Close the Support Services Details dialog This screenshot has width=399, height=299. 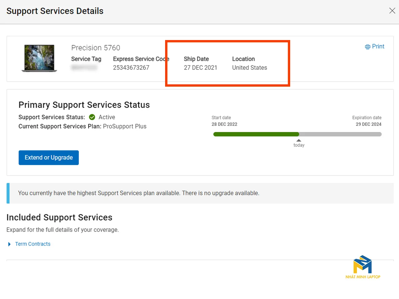pos(392,11)
